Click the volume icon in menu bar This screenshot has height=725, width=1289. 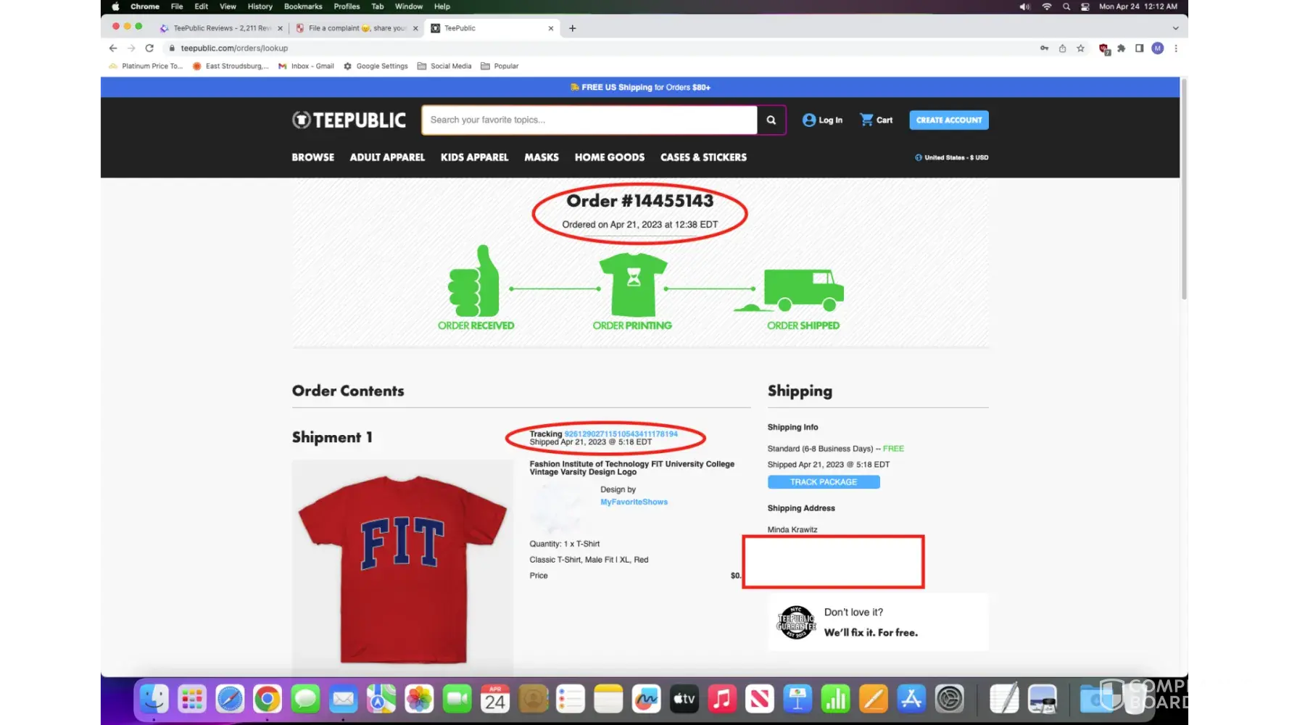[x=1024, y=7]
